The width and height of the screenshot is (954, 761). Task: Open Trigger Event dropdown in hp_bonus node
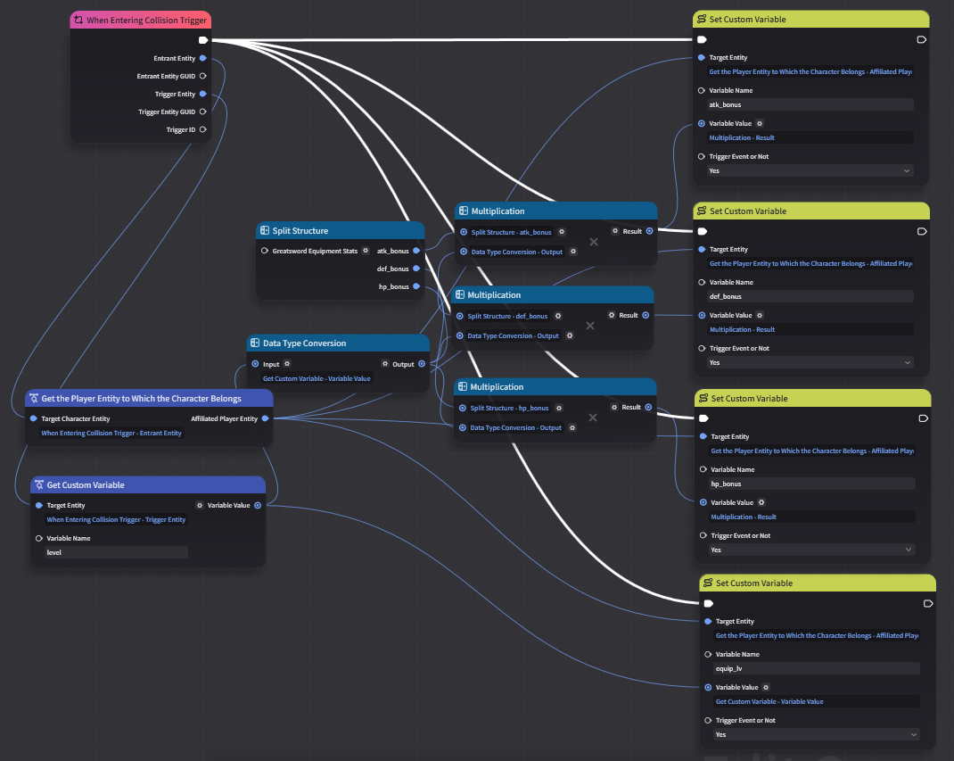pyautogui.click(x=812, y=550)
